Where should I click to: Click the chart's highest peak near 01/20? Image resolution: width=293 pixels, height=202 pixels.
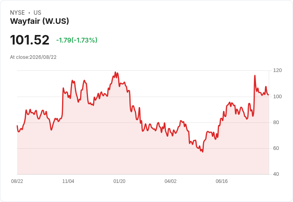[115, 72]
